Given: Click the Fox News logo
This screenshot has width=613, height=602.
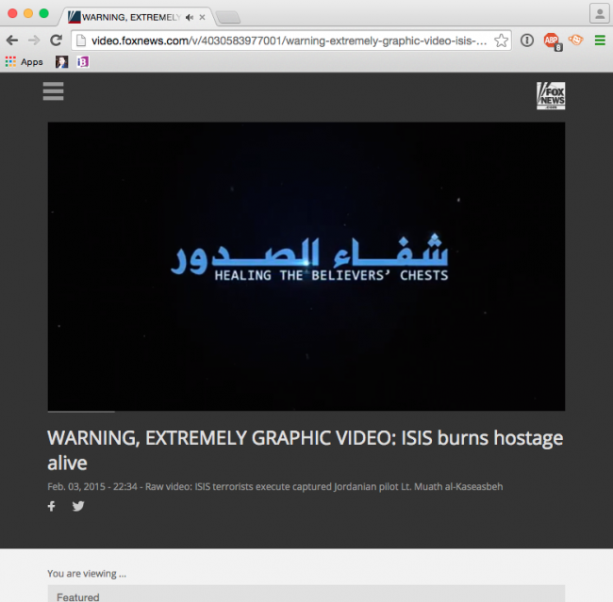Looking at the screenshot, I should click(551, 96).
